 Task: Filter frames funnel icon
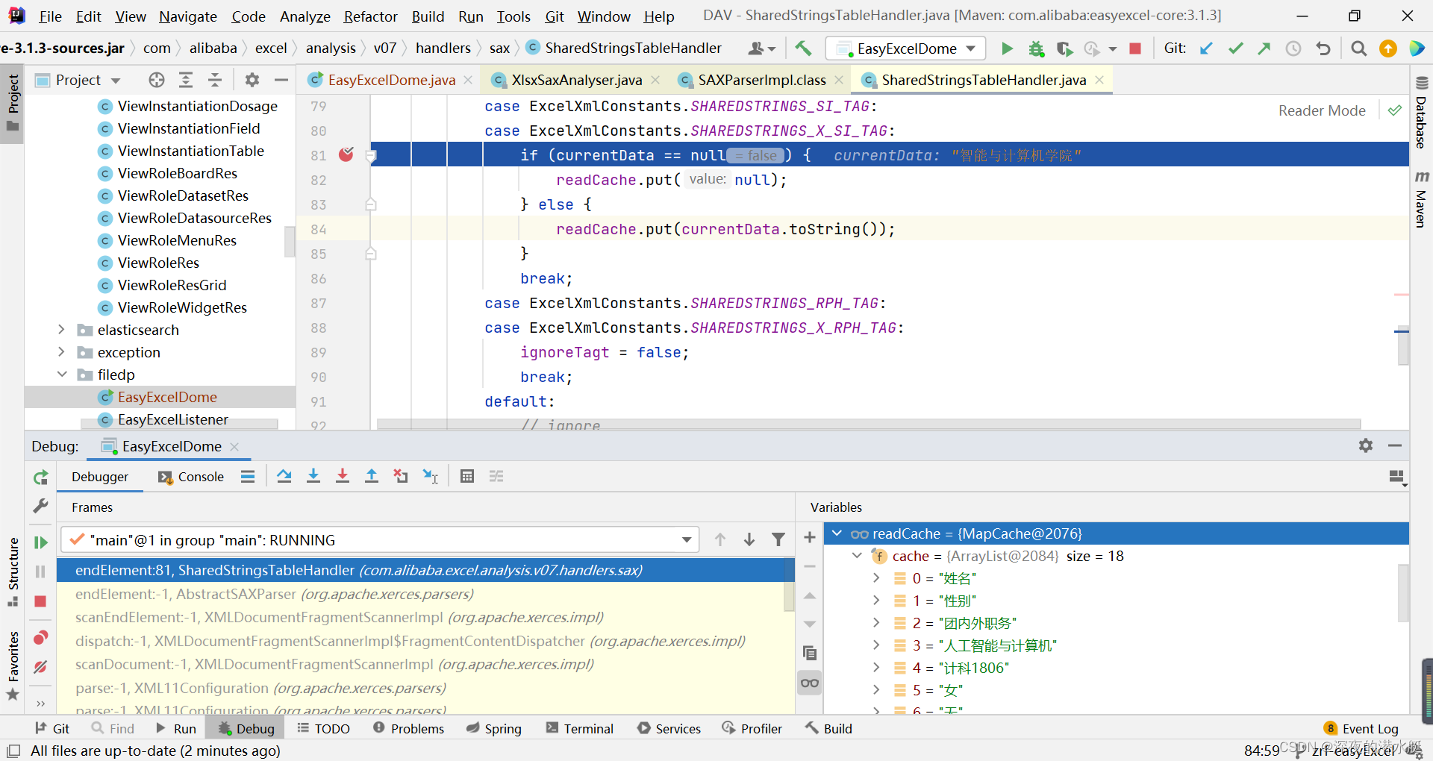point(778,539)
